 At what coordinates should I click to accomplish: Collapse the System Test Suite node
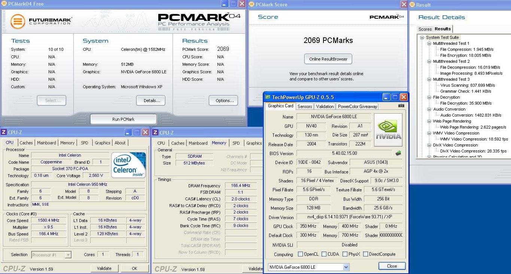point(422,37)
